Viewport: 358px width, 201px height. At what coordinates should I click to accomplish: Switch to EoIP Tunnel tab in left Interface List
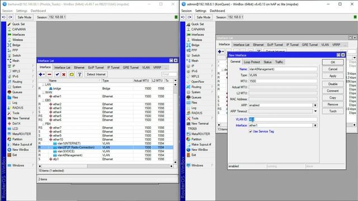pos(96,68)
